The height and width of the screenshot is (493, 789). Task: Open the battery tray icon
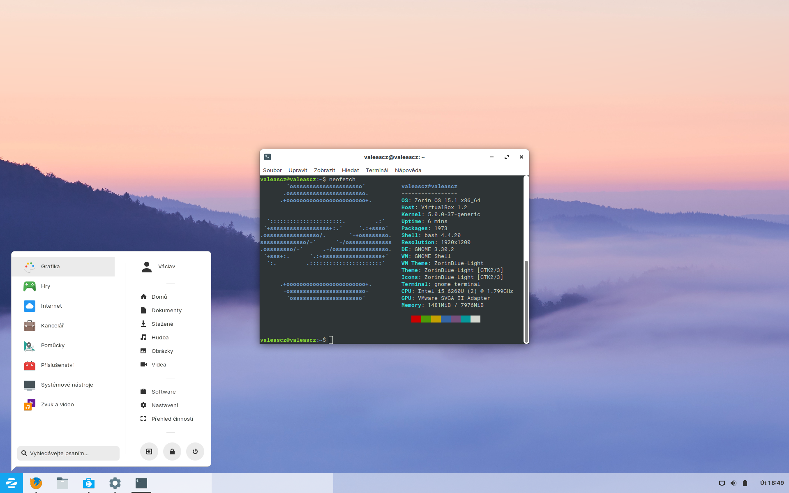click(745, 483)
